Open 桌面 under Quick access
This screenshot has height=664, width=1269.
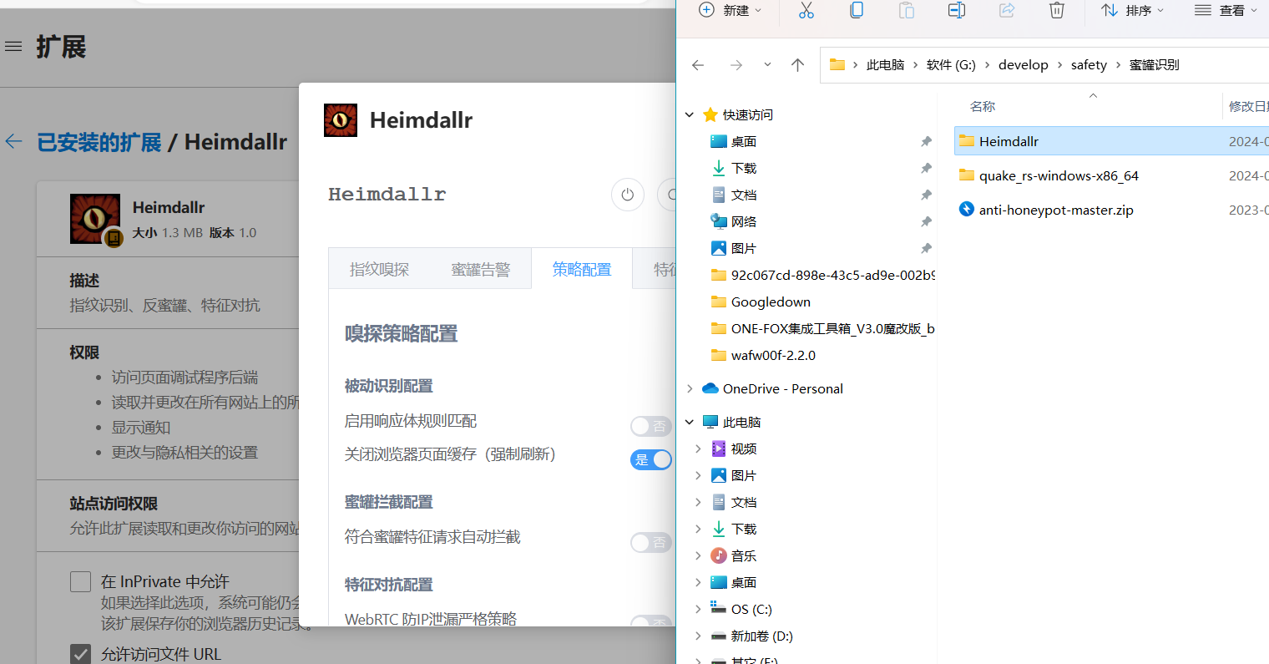[x=743, y=142]
